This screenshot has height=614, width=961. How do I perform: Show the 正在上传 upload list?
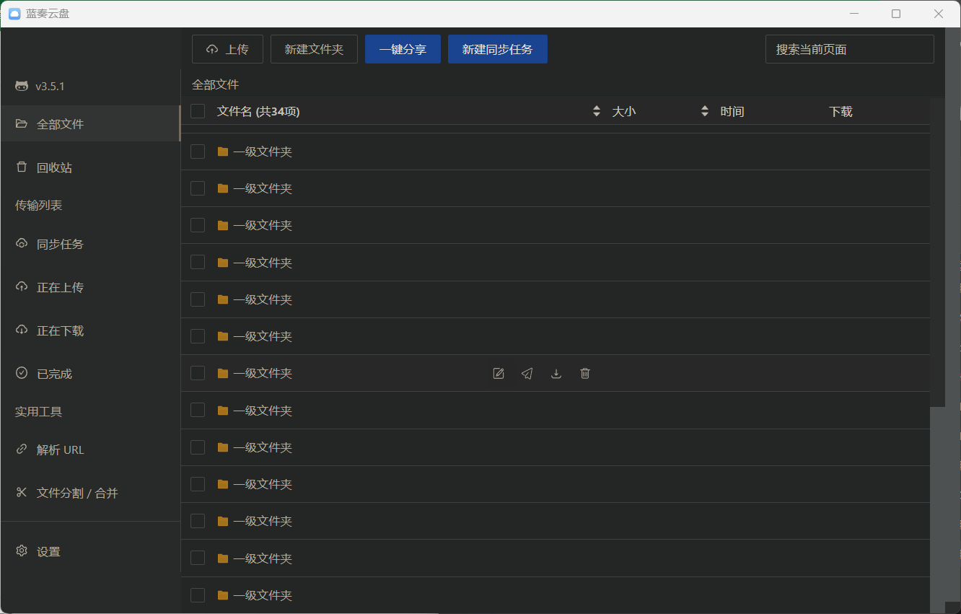90,287
